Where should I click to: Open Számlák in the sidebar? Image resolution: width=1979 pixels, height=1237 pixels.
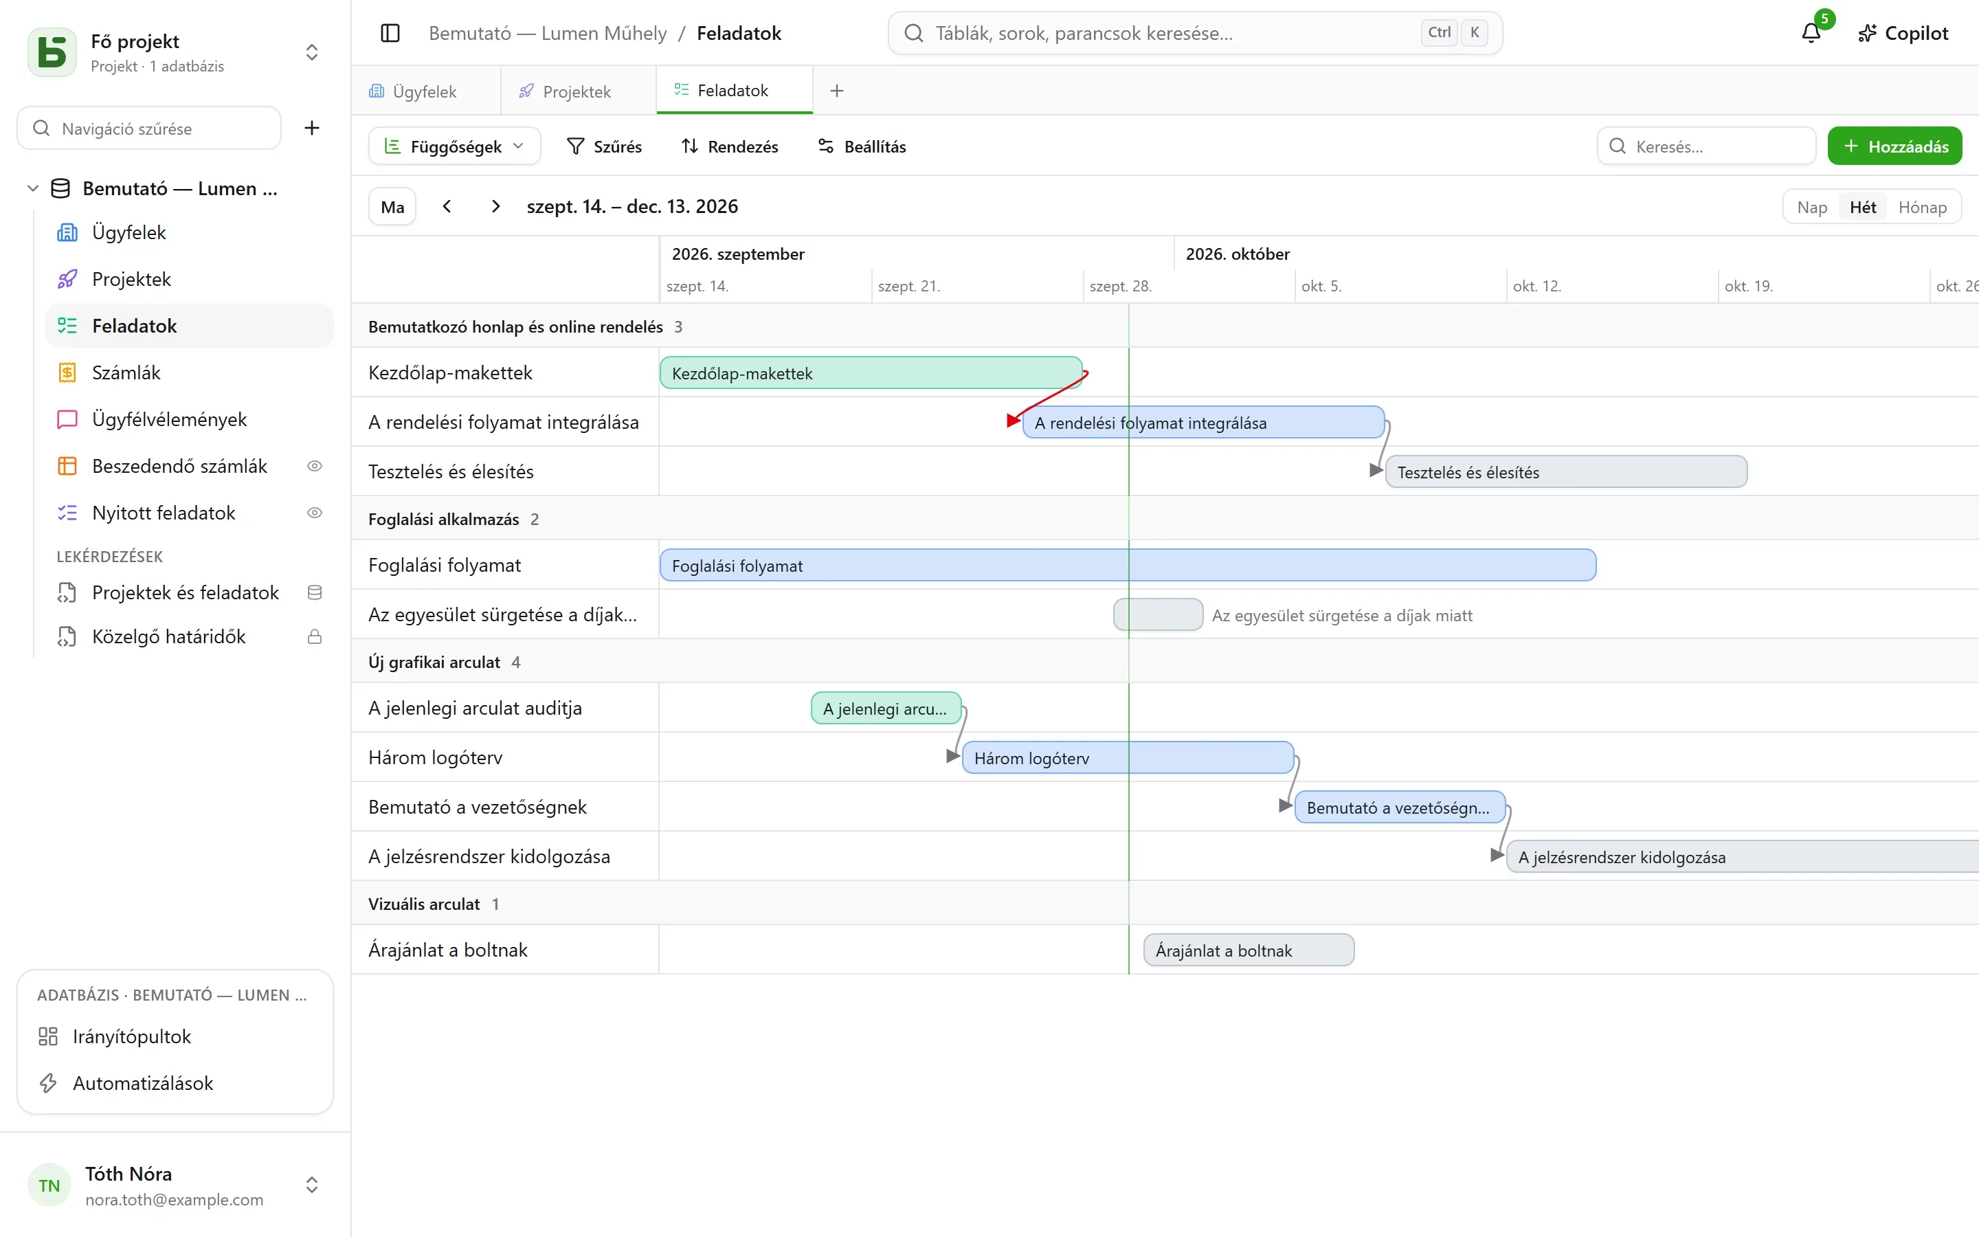[190, 372]
